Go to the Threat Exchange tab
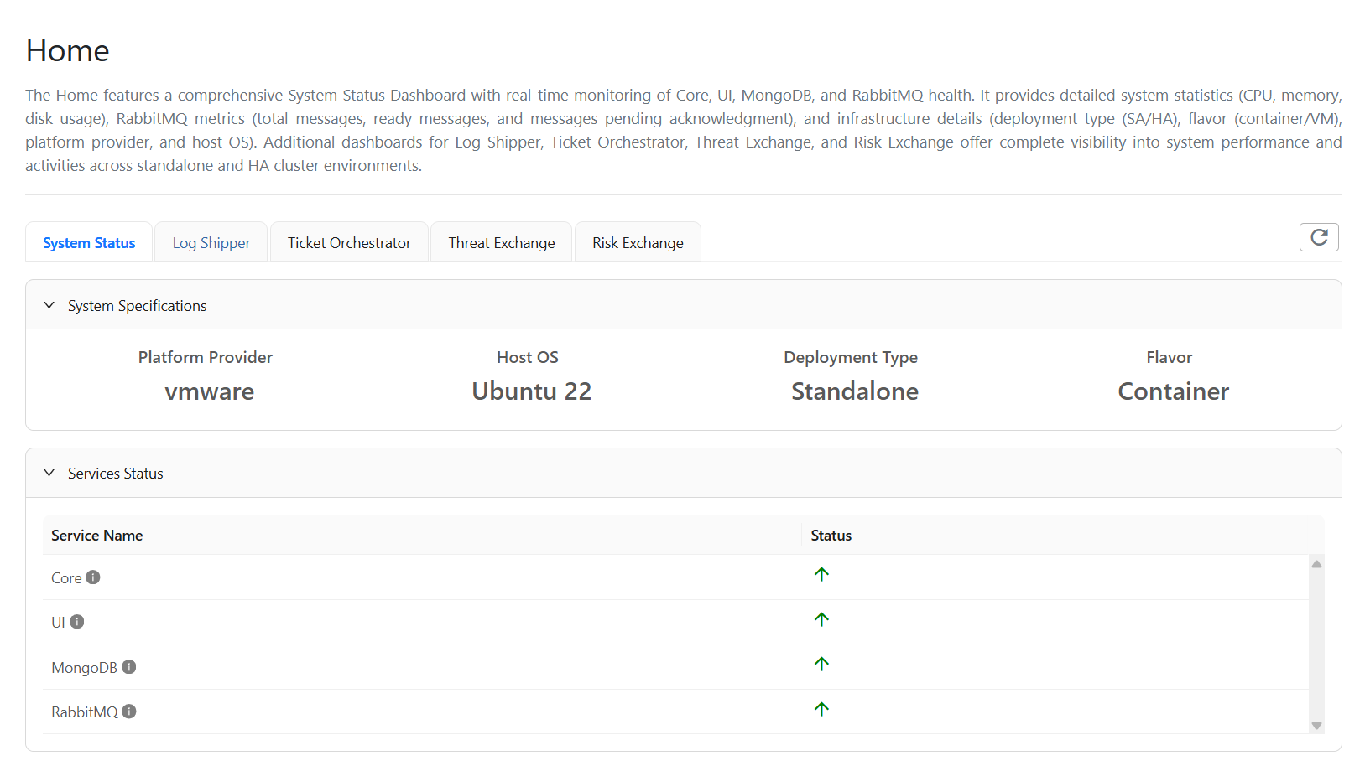Image resolution: width=1365 pixels, height=766 pixels. [x=502, y=242]
